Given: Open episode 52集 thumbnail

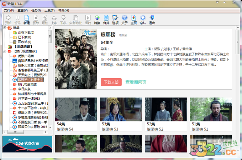Looking at the screenshot, I should point(166,109).
